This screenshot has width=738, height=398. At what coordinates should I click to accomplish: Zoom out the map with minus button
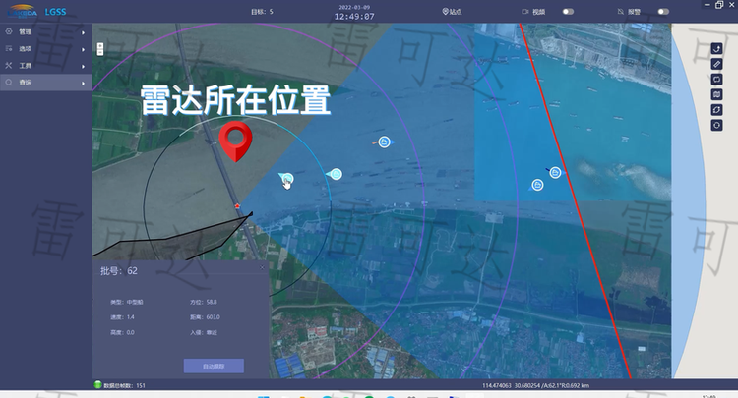click(x=100, y=52)
